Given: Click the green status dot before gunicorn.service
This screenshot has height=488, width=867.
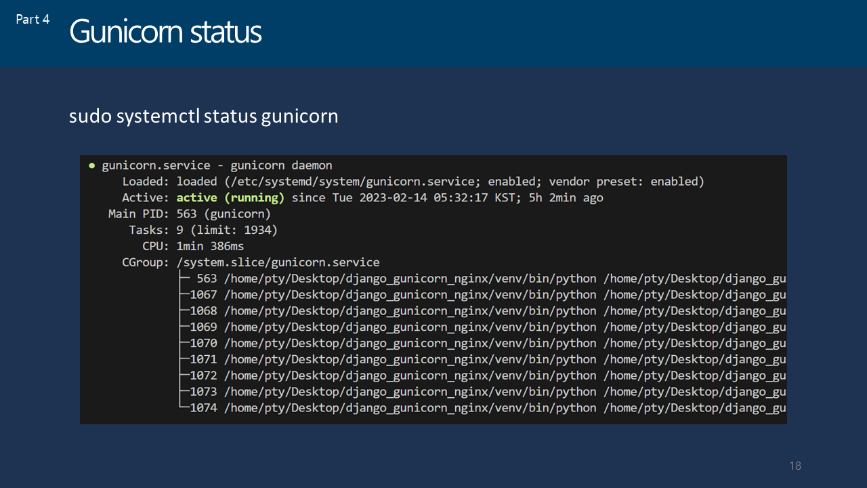Looking at the screenshot, I should coord(92,165).
